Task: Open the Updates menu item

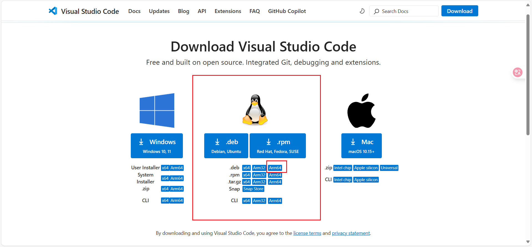Action: [159, 11]
